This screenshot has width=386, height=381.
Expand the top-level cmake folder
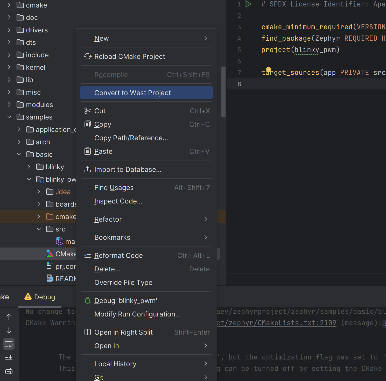[x=9, y=5]
